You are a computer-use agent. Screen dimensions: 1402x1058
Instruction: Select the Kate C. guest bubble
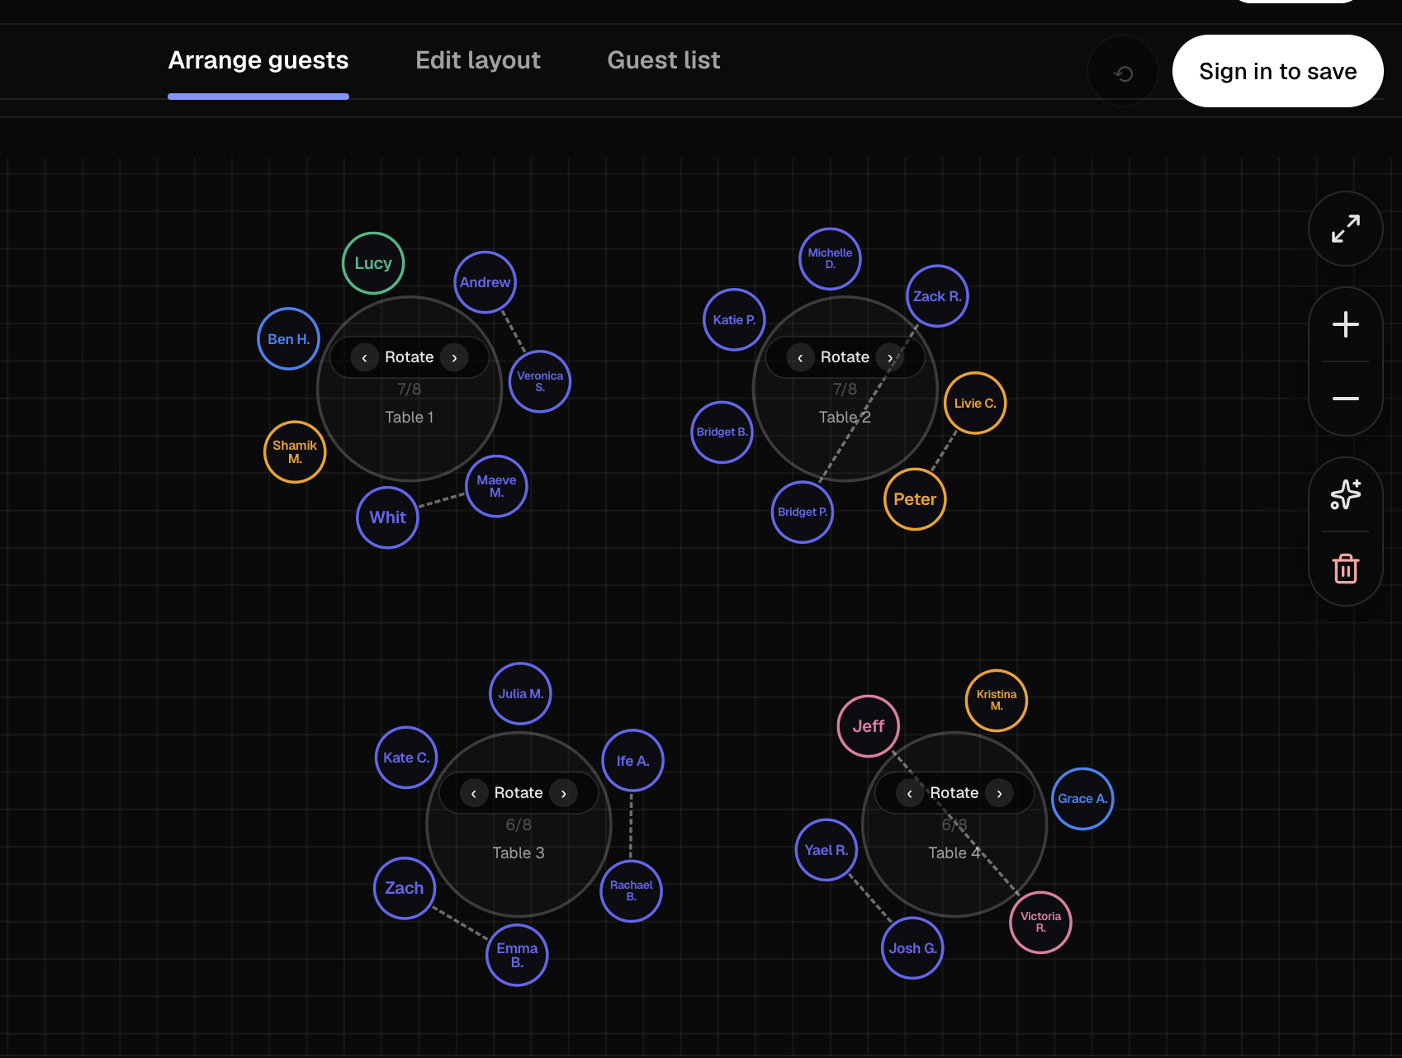point(406,758)
